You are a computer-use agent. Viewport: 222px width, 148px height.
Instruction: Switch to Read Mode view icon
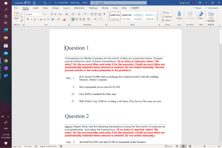pos(177,146)
